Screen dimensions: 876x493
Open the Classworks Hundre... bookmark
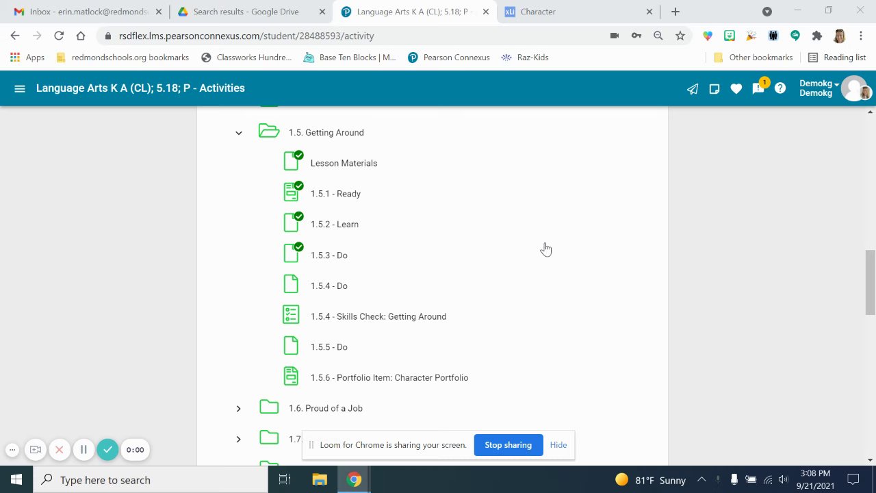tap(246, 58)
